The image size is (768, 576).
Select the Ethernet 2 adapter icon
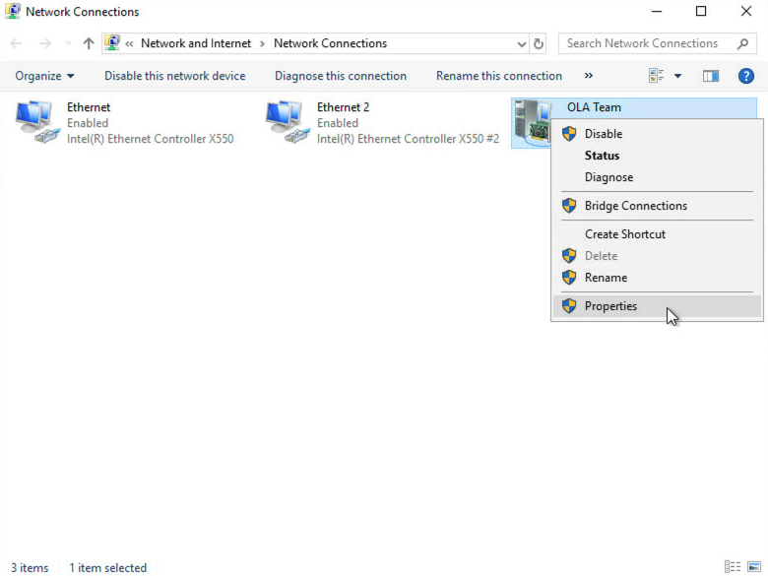pos(287,123)
